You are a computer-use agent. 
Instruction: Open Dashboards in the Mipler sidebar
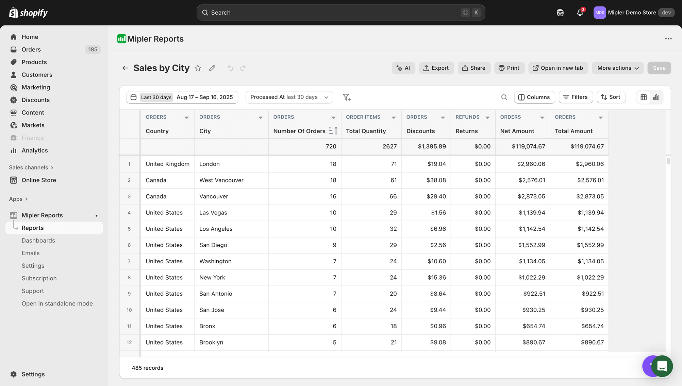tap(38, 241)
